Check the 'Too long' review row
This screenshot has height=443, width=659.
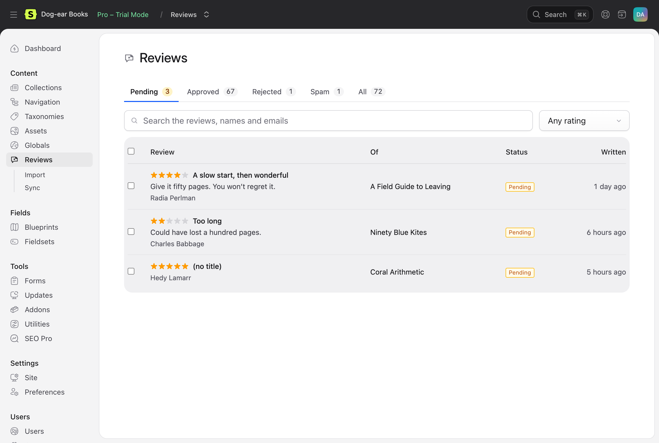131,232
